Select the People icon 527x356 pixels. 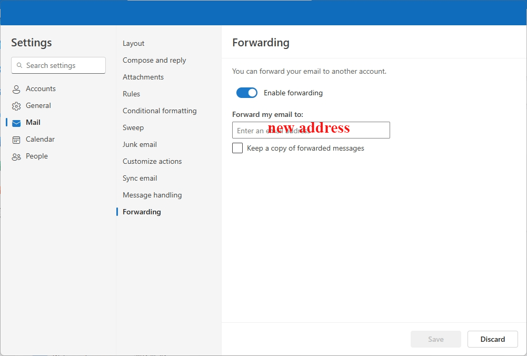pos(16,156)
